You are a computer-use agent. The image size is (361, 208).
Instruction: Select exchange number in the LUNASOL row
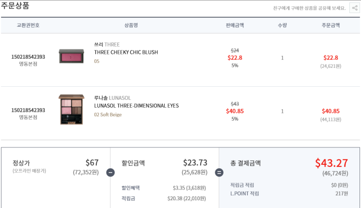28,110
